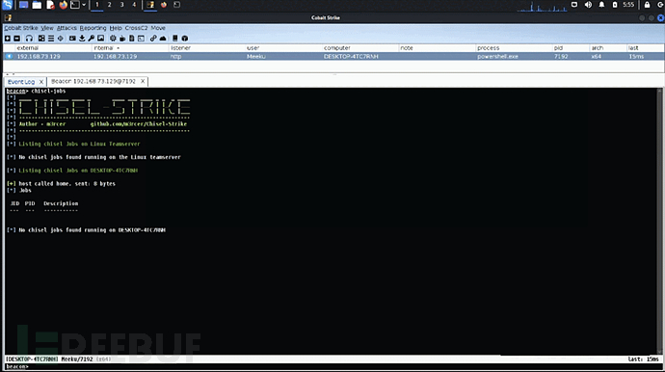665x372 pixels.
Task: Open the CrossC2 menu
Action: pyautogui.click(x=136, y=28)
